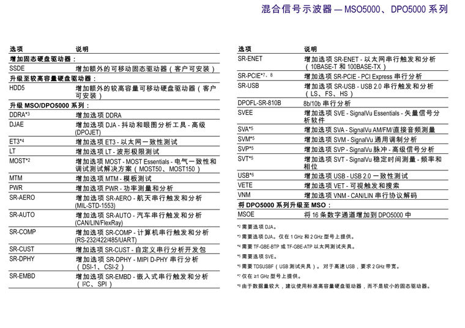The width and height of the screenshot is (465, 328).
Task: Click the SR-USB option code
Action: tap(248, 86)
